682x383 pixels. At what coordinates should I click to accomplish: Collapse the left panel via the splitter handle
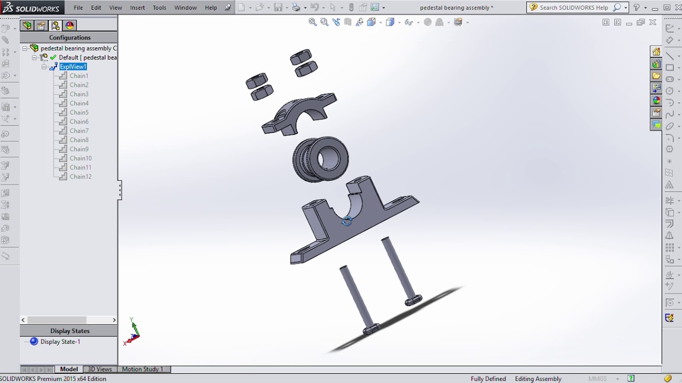(x=120, y=190)
